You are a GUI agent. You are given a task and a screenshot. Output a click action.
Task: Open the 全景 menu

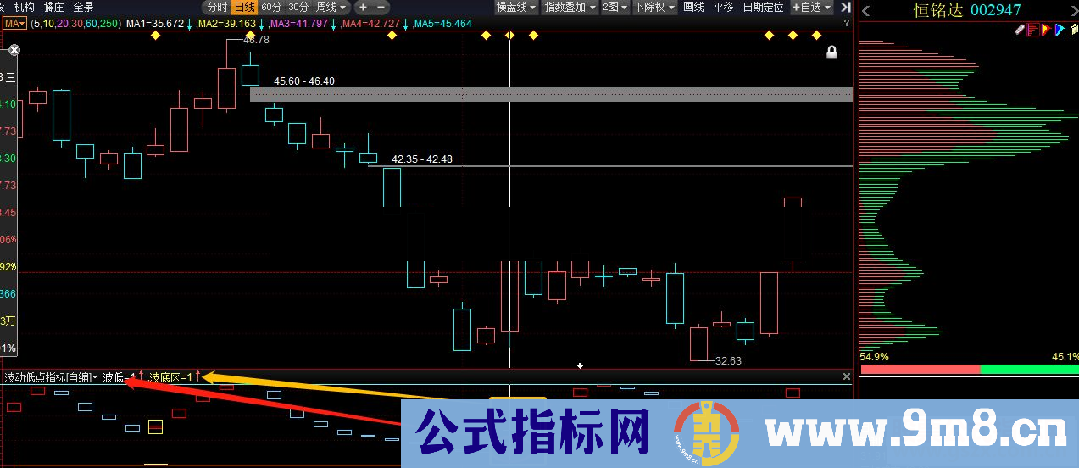coord(83,7)
